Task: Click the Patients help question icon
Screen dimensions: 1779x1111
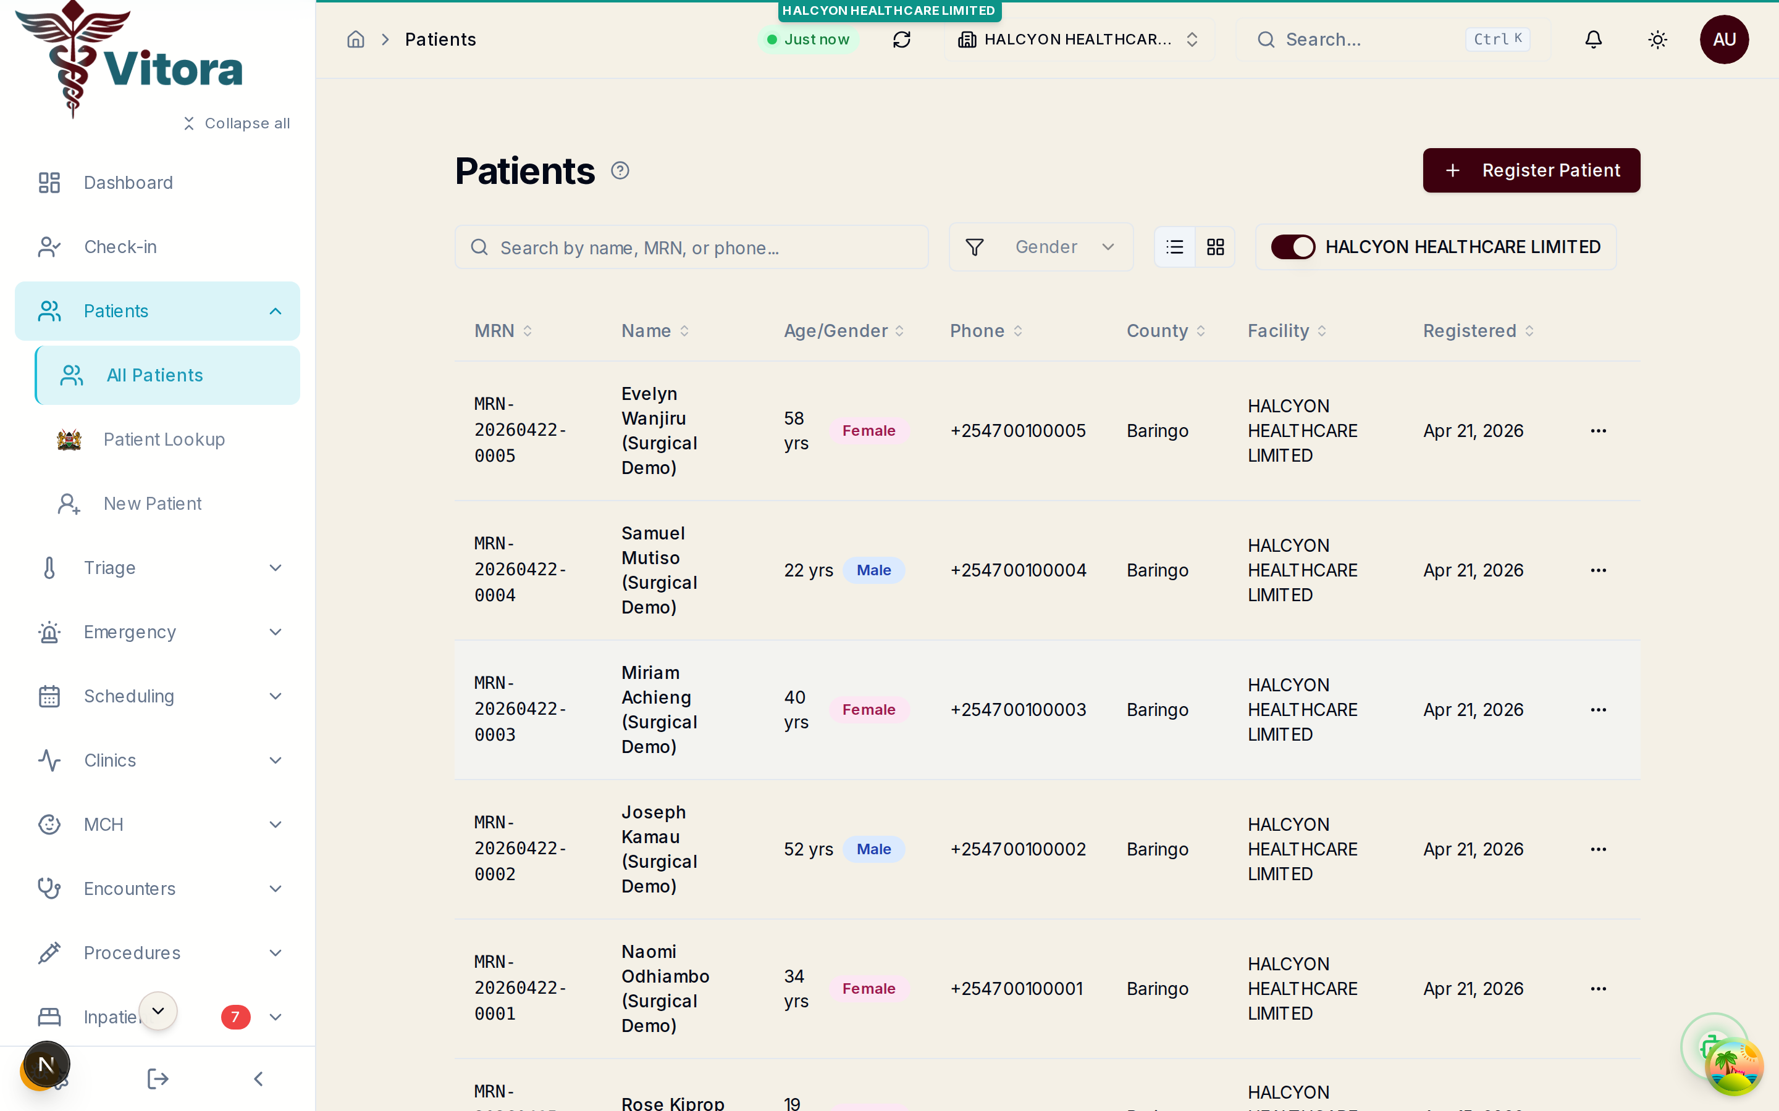Action: 620,170
